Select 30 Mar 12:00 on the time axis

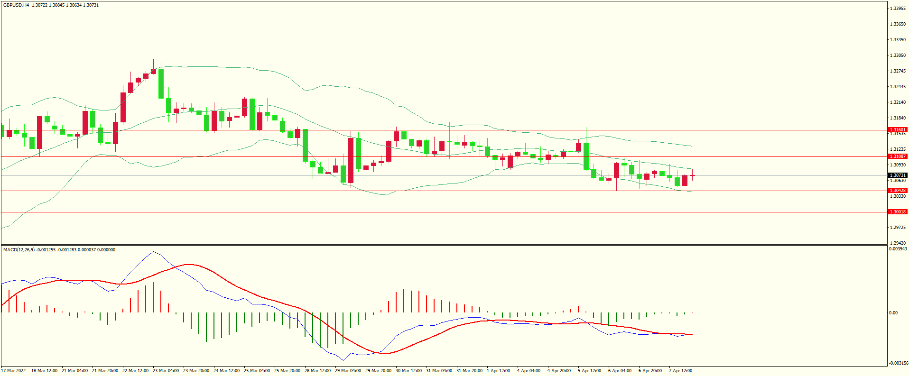[408, 371]
